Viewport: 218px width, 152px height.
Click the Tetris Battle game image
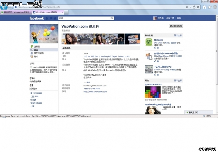coord(153,92)
